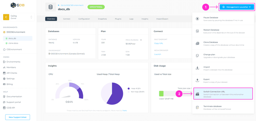Select the docs_db database in sidebar
The width and height of the screenshot is (256, 121).
pos(18,39)
